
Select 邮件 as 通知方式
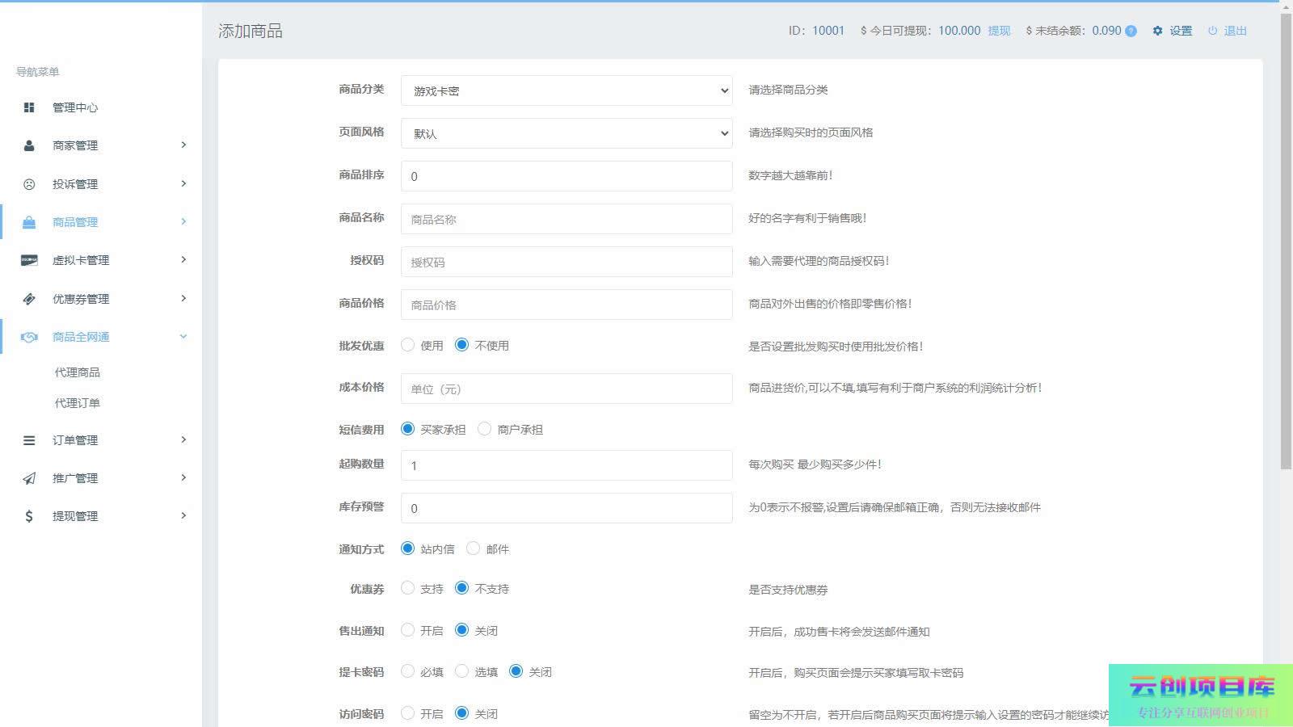point(474,548)
